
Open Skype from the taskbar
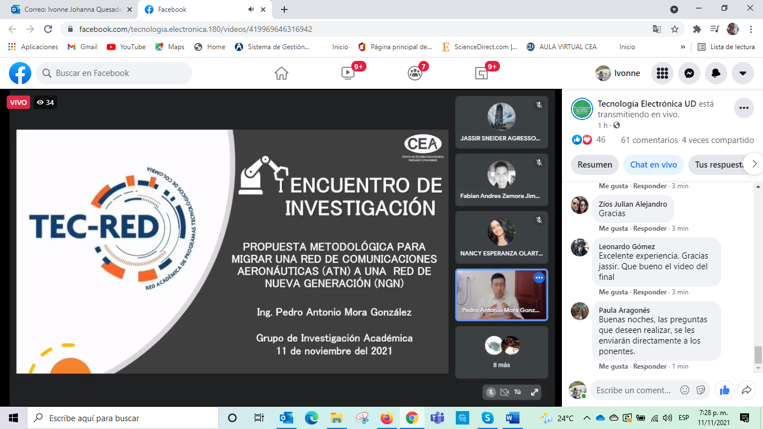pyautogui.click(x=487, y=418)
